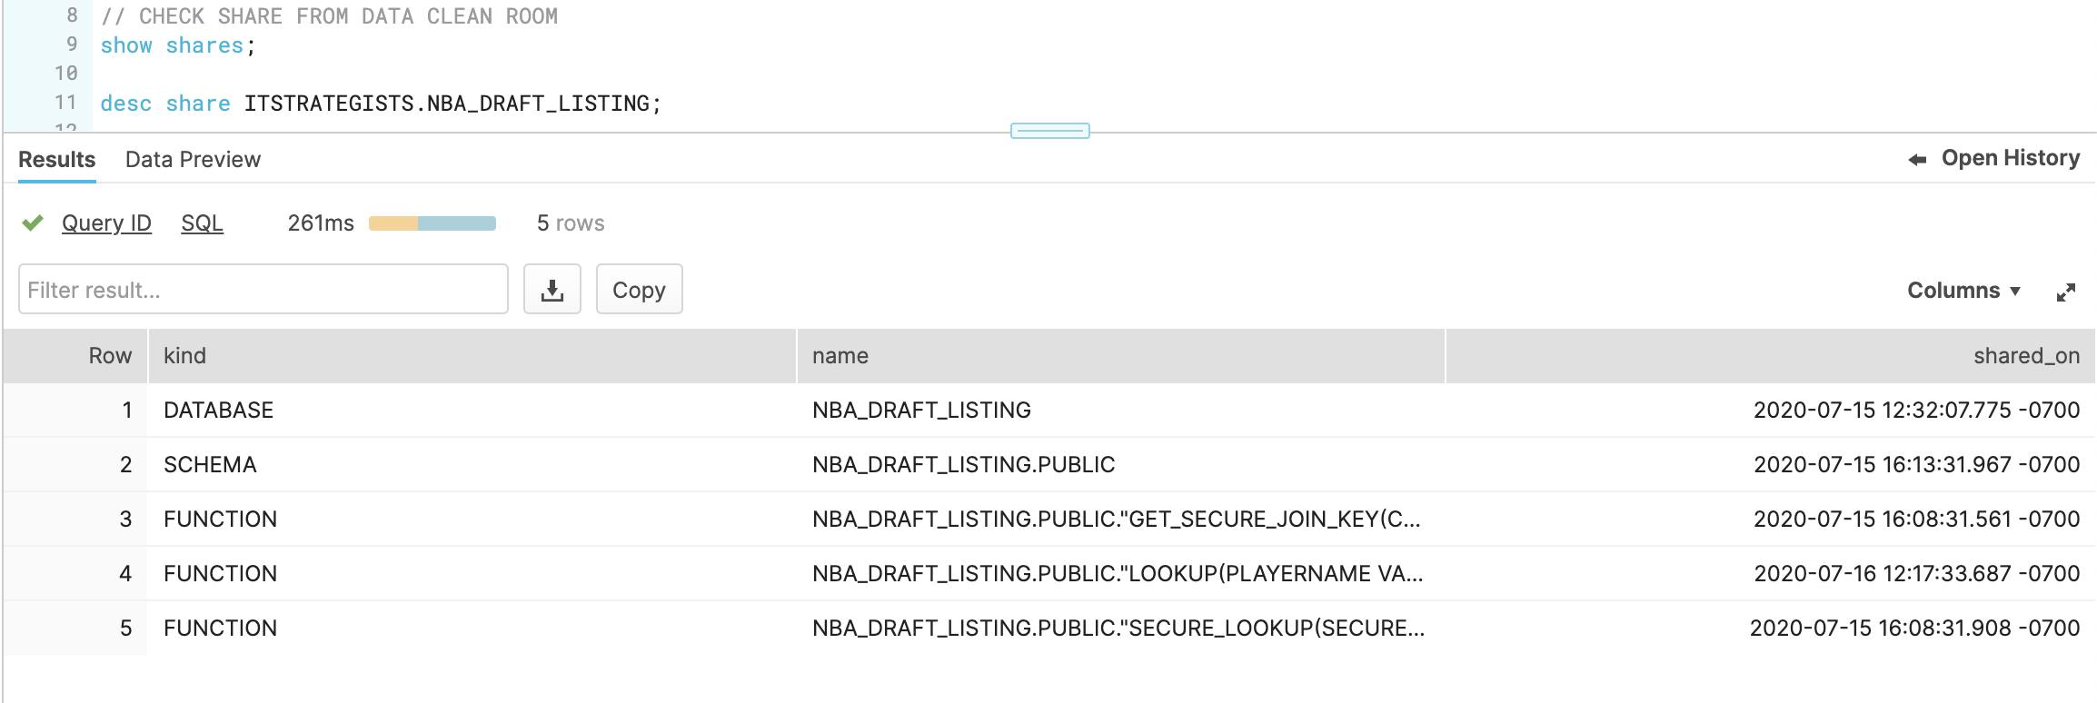Click the Copy button
The width and height of the screenshot is (2097, 703).
tap(639, 290)
